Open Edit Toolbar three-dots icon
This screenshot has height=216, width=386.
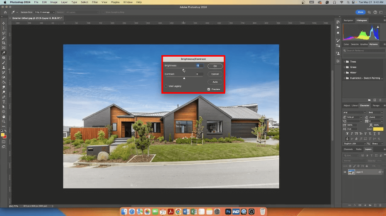(x=3, y=127)
